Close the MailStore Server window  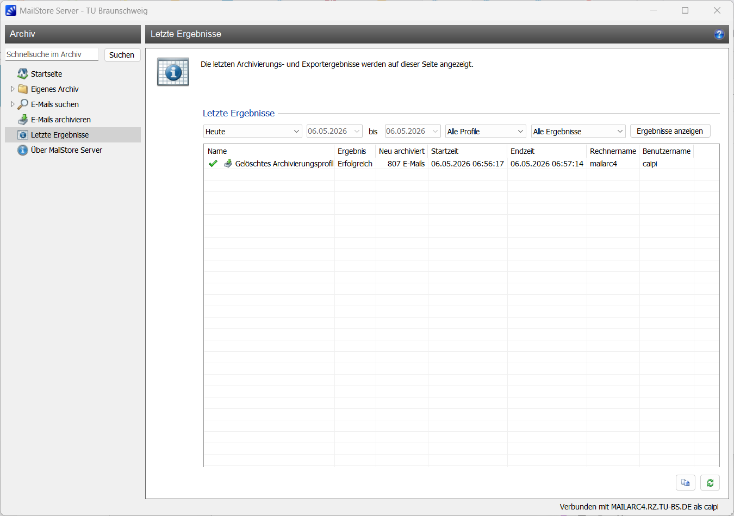[717, 10]
